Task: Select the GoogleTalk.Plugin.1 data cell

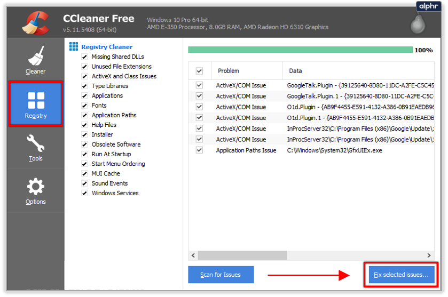Action: 360,96
